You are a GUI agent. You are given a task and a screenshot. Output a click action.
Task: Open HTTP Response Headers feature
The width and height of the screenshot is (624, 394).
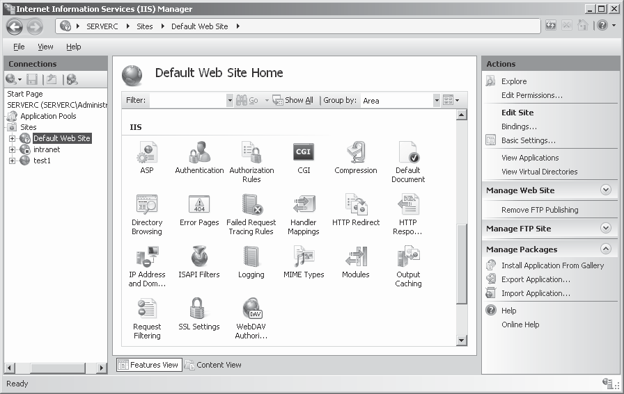408,215
